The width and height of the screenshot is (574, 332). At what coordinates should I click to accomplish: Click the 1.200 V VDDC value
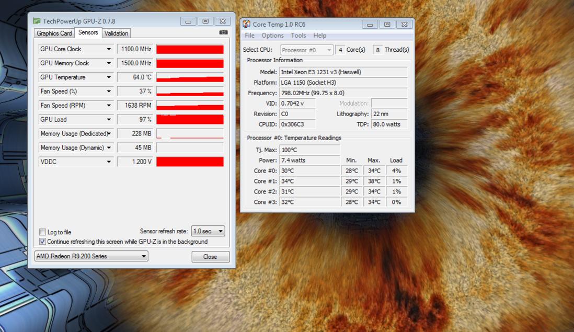(135, 162)
